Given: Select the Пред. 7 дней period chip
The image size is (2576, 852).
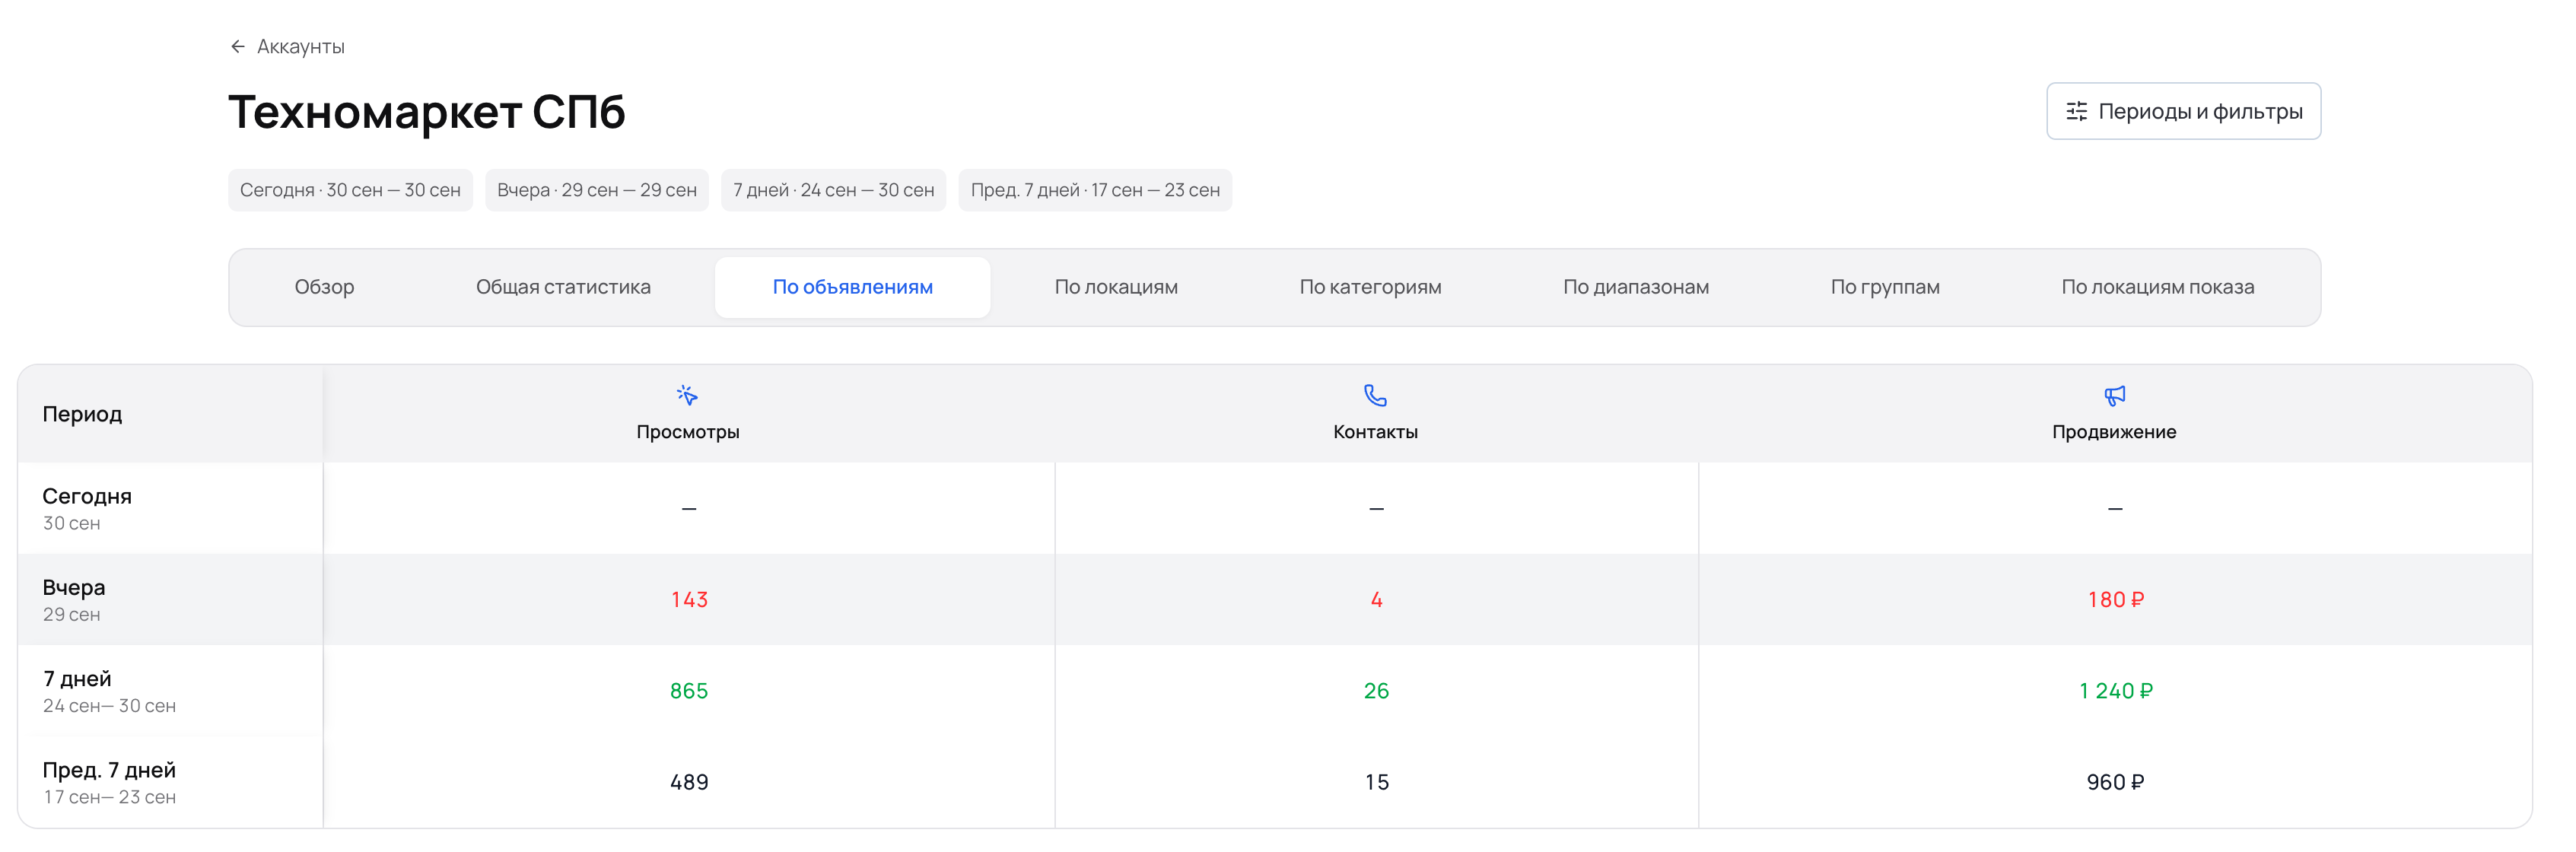Looking at the screenshot, I should (x=1095, y=190).
